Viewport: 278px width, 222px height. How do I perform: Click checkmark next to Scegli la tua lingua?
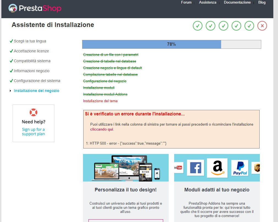[x=11, y=41]
